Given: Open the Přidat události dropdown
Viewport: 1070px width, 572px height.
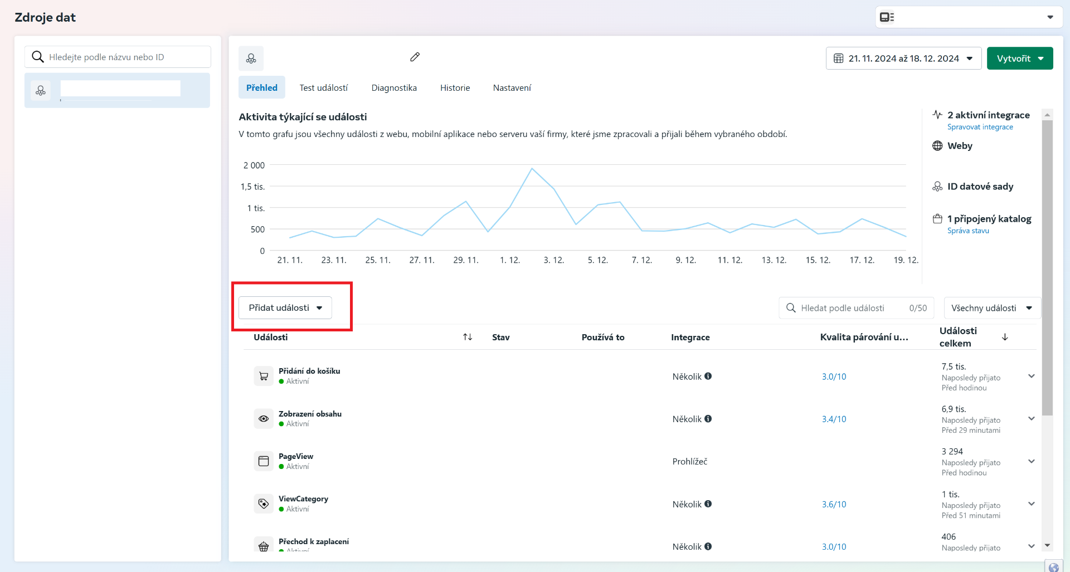Looking at the screenshot, I should coord(285,308).
